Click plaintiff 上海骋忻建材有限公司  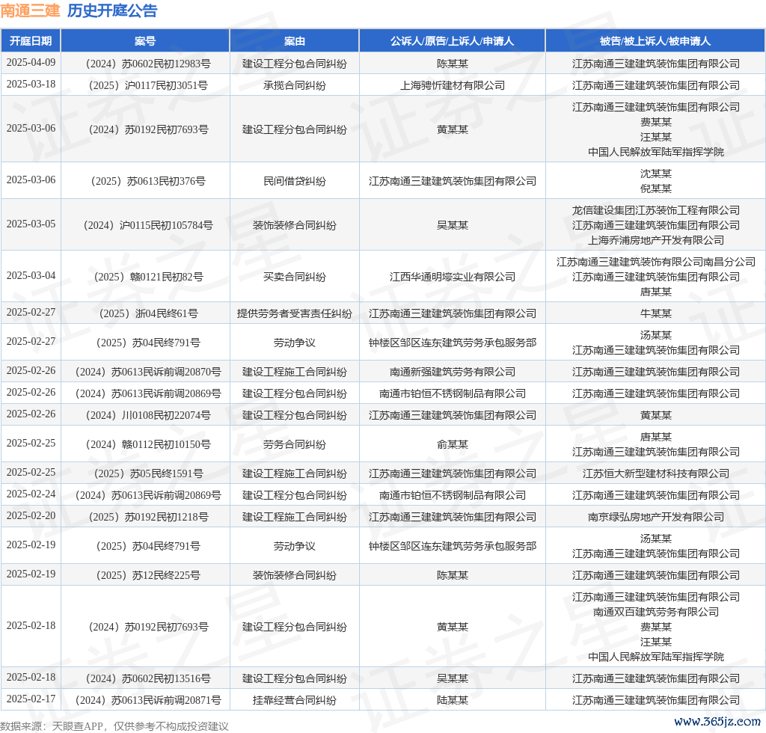pyautogui.click(x=453, y=85)
